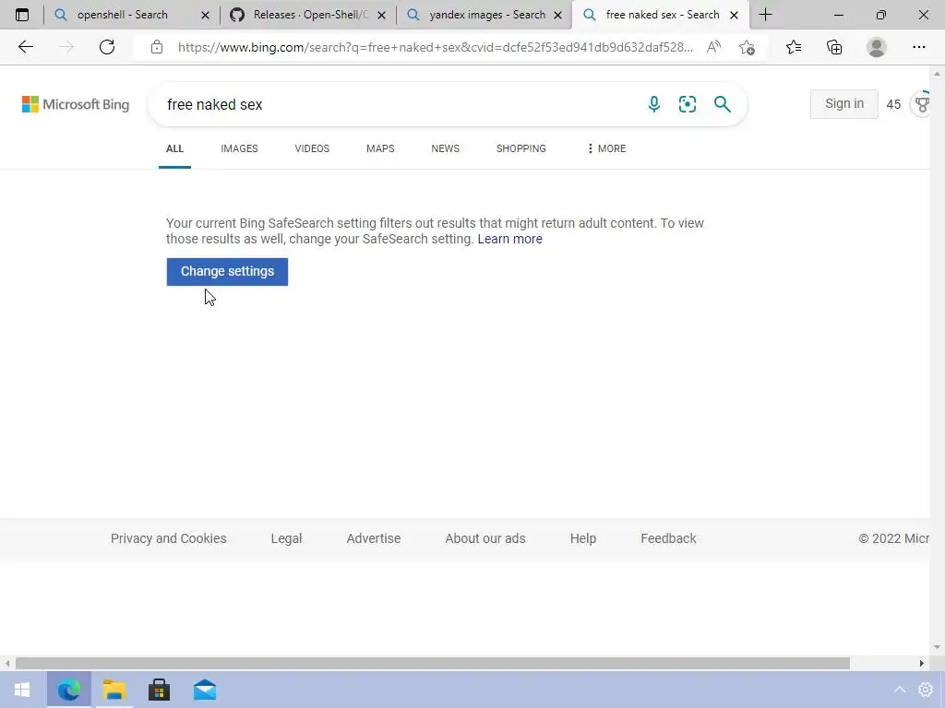Screen dimensions: 945x708
Task: Click the vertical scrollbar down arrow
Action: (x=938, y=648)
